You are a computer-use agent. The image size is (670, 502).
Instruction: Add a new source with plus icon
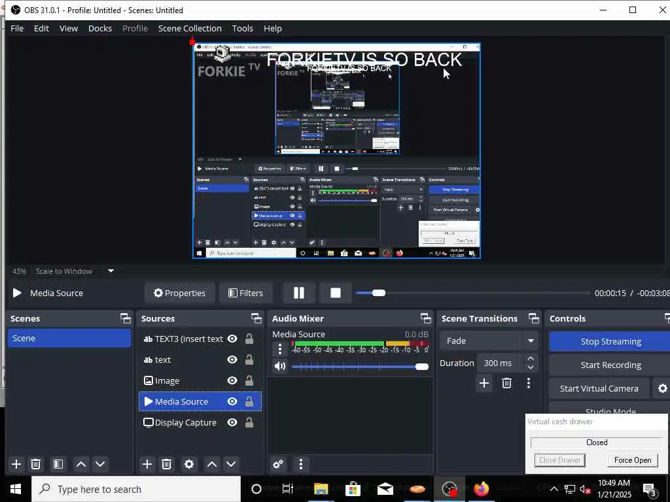147,464
